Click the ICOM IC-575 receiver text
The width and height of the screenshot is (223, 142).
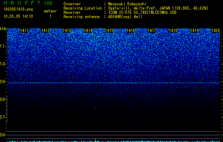[142, 12]
